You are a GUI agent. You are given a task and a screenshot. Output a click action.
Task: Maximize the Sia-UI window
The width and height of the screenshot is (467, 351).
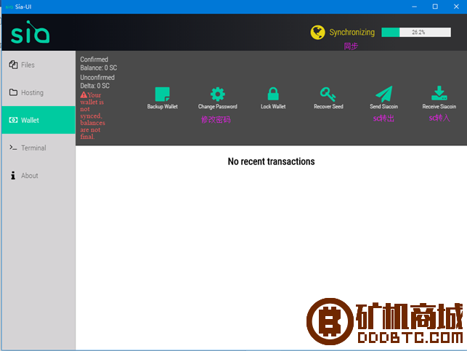point(435,7)
